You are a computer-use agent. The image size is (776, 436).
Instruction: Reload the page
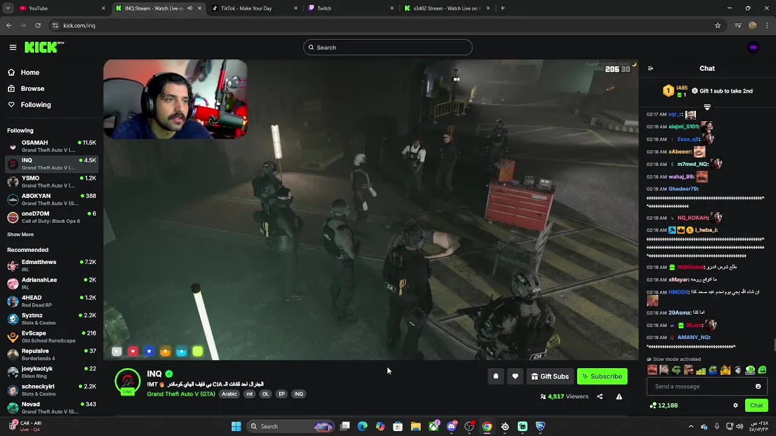(x=38, y=25)
